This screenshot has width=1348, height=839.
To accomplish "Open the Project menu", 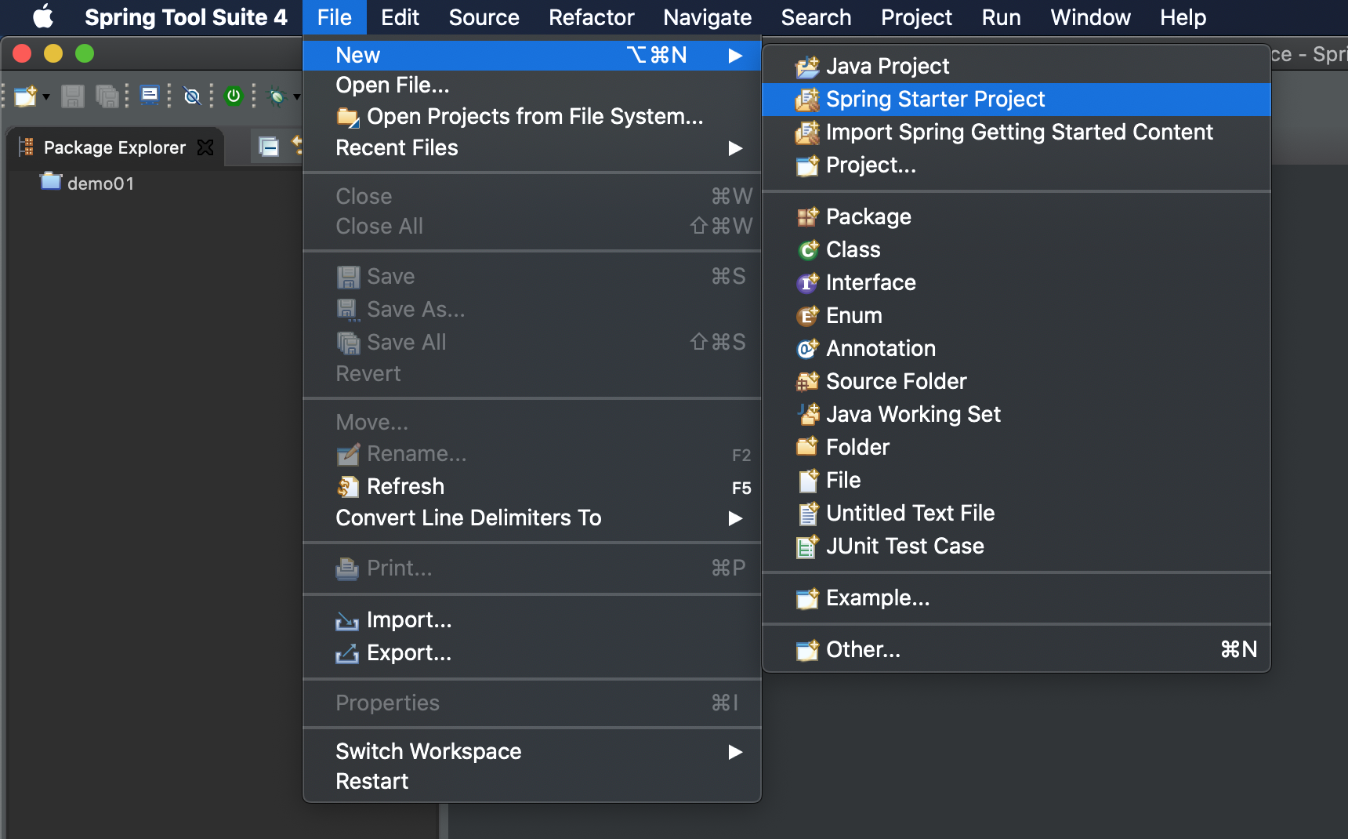I will (916, 17).
